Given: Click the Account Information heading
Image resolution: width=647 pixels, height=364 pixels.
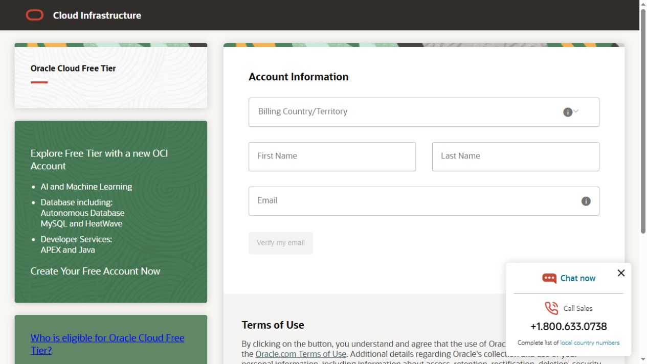Looking at the screenshot, I should (298, 77).
